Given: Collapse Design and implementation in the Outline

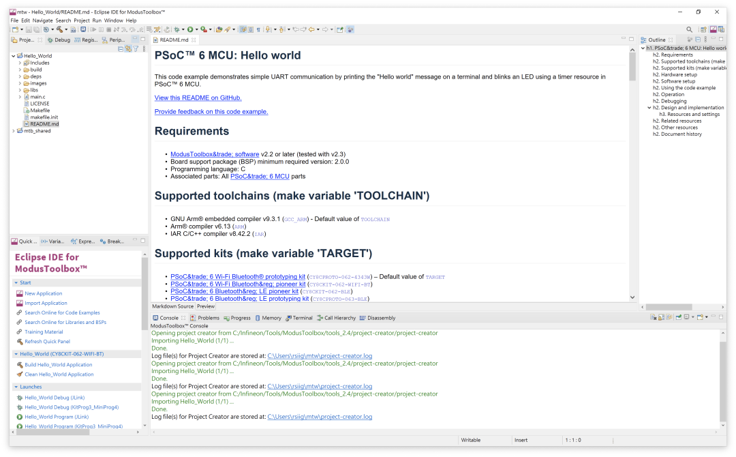Looking at the screenshot, I should click(649, 107).
